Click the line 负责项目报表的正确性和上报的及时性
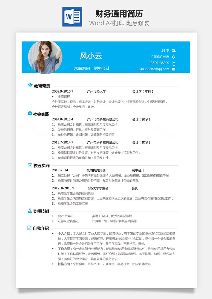The image size is (212, 299). pyautogui.click(x=84, y=158)
